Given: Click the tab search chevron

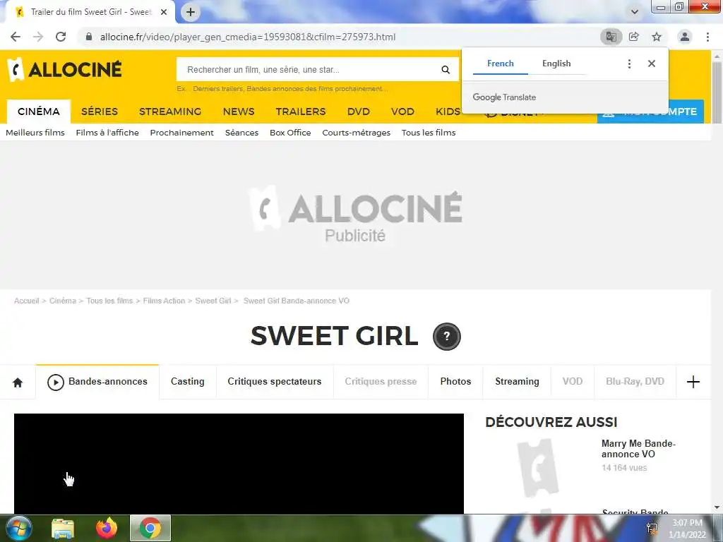Looking at the screenshot, I should point(635,12).
